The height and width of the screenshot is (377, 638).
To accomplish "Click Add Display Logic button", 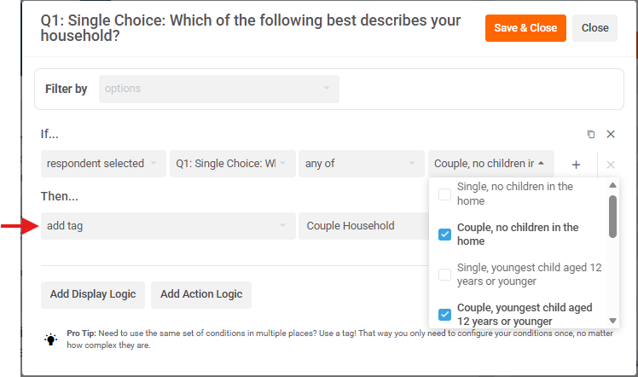I will (x=93, y=294).
